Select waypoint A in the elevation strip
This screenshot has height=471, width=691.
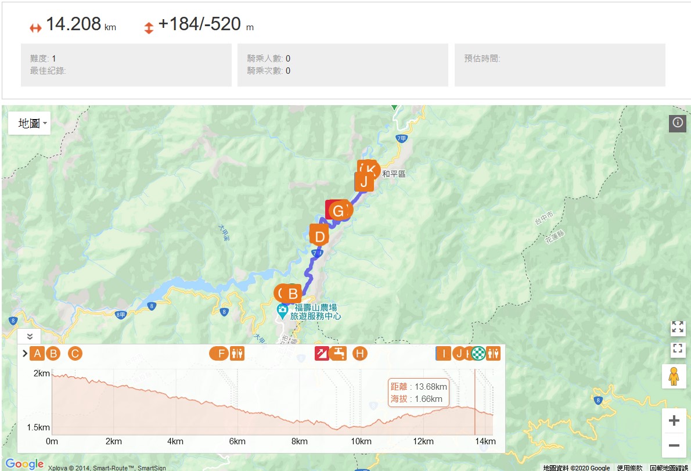click(38, 353)
